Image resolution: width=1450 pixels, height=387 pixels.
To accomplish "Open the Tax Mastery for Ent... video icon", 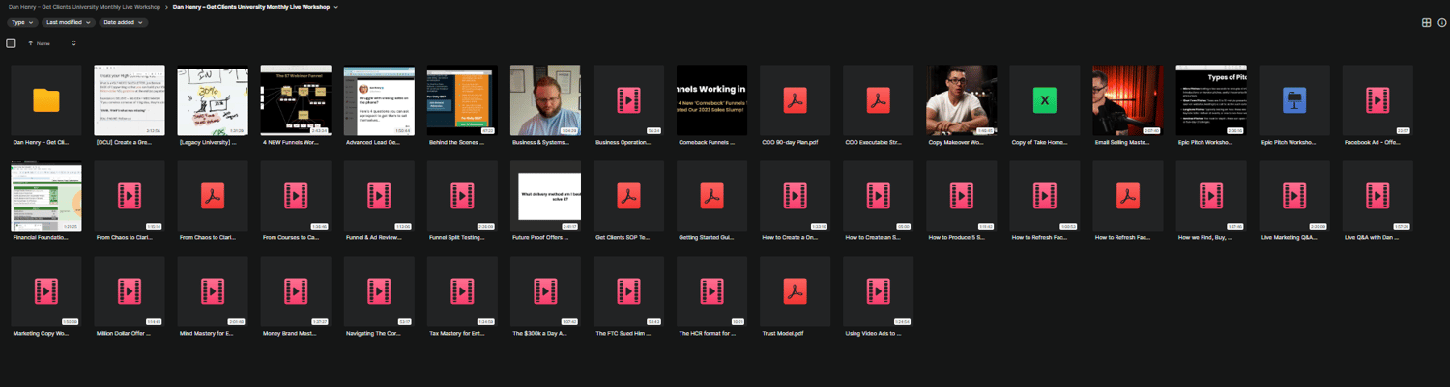I will (x=462, y=290).
